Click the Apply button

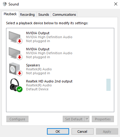click(x=107, y=132)
